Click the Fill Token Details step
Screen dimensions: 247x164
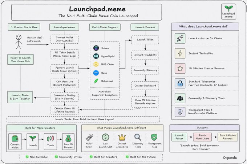(x=64, y=54)
